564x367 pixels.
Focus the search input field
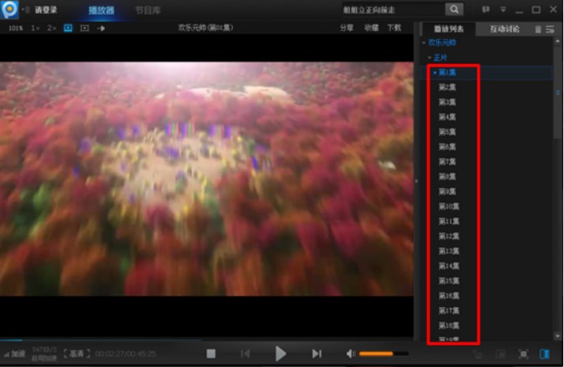[x=393, y=9]
